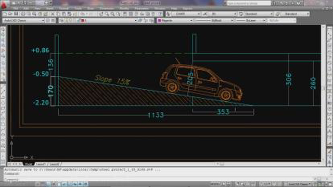Click the Plot printer toolbar icon
This screenshot has width=333, height=187.
tap(23, 14)
